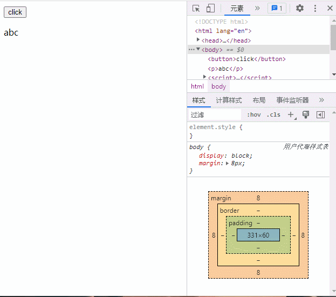Add a new style rule plus icon
Image resolution: width=336 pixels, height=297 pixels.
[x=291, y=114]
